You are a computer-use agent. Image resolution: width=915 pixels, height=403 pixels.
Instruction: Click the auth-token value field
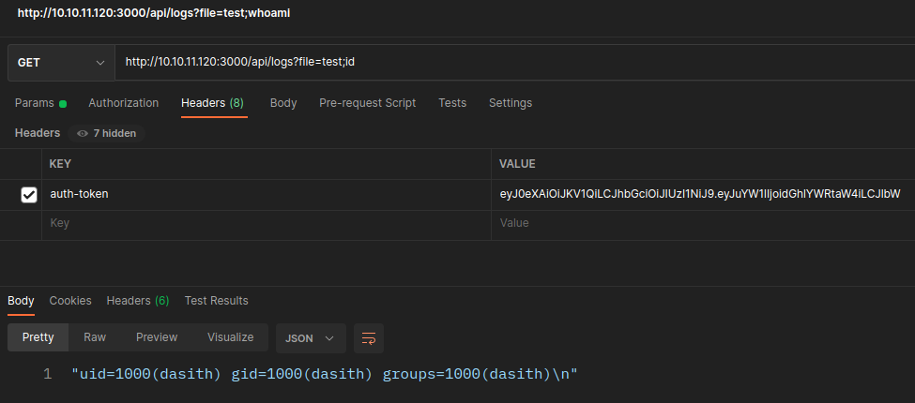point(699,194)
